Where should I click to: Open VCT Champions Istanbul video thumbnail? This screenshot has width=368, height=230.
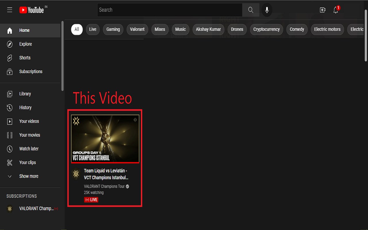[105, 139]
